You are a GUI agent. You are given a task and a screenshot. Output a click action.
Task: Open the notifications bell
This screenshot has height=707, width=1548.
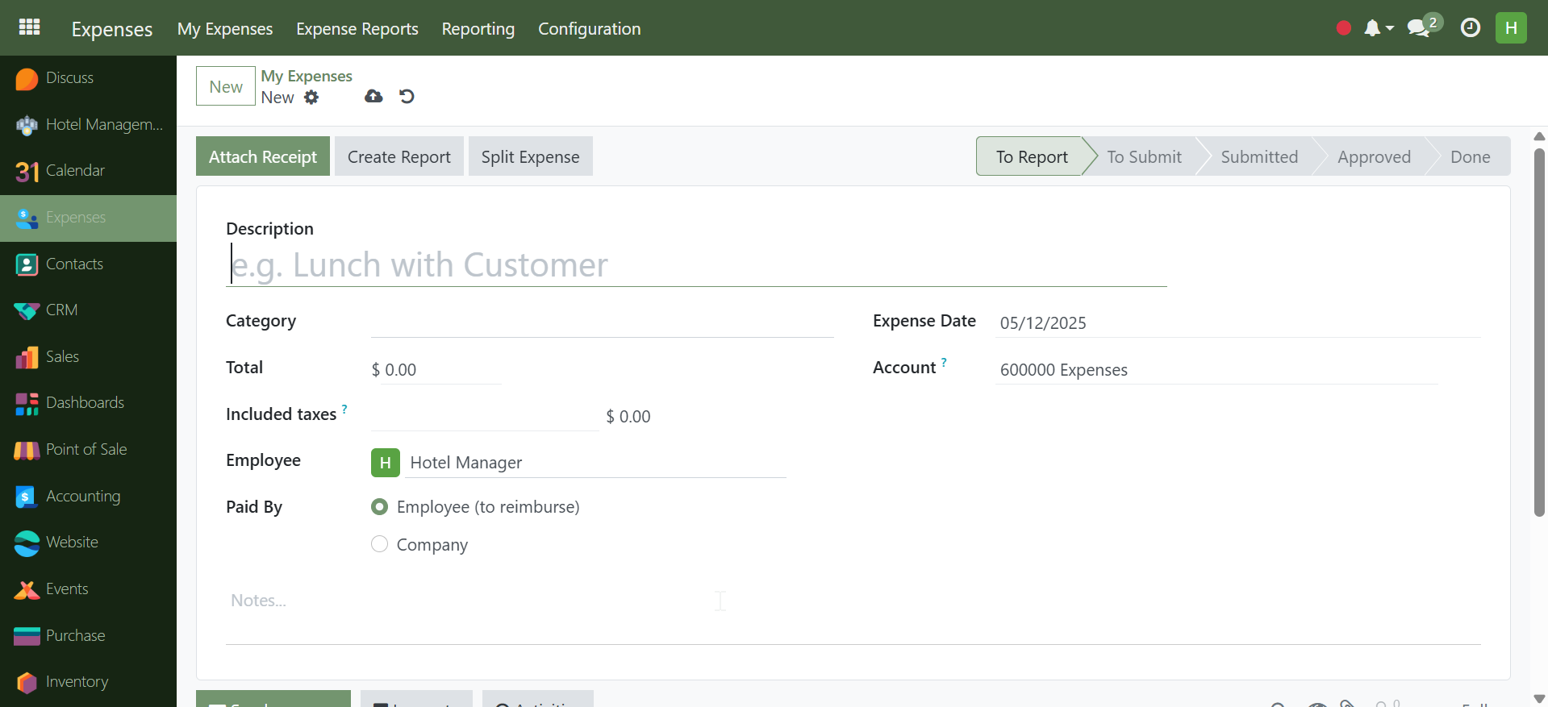click(x=1372, y=28)
